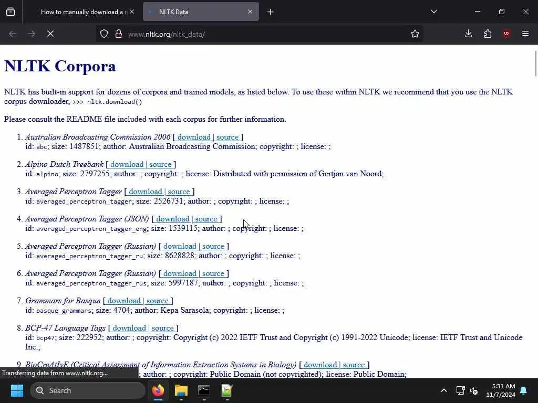
Task: Open Firefox from the taskbar
Action: pyautogui.click(x=158, y=390)
